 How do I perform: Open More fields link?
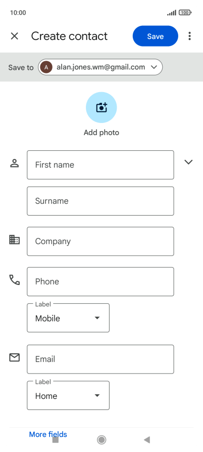coord(48,434)
